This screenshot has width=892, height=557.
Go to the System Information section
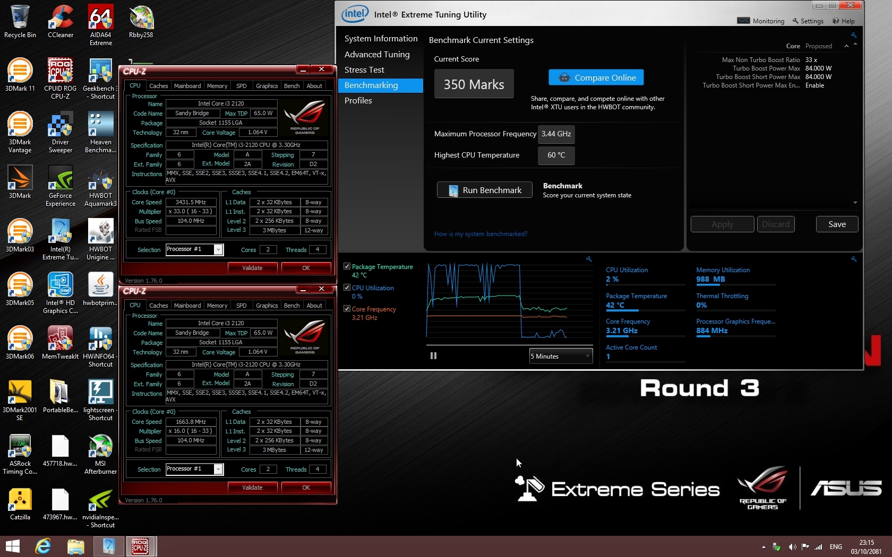tap(381, 39)
